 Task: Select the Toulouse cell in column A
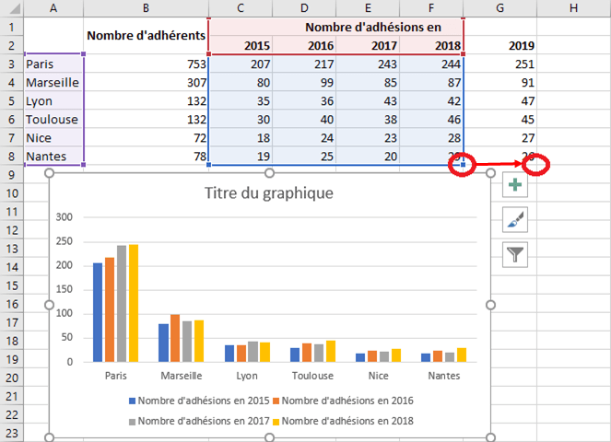point(53,119)
